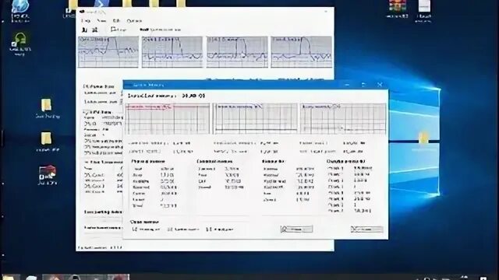Click the first small toolbar icon below the menu bar

(84, 30)
